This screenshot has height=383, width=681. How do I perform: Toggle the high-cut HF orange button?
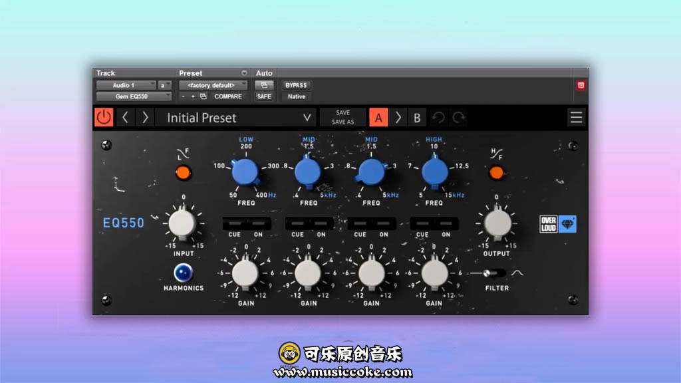click(x=496, y=173)
